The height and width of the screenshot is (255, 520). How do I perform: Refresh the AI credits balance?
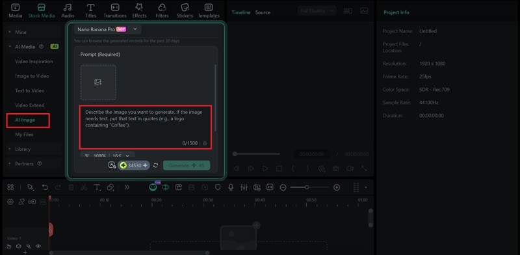tap(155, 165)
